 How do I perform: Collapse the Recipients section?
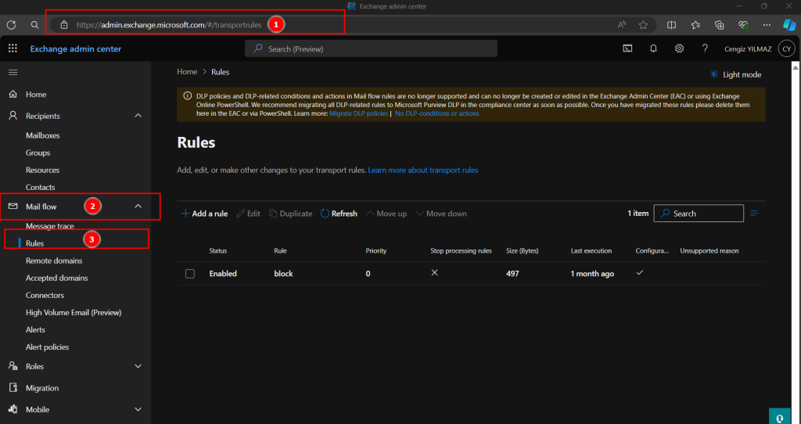click(x=138, y=116)
